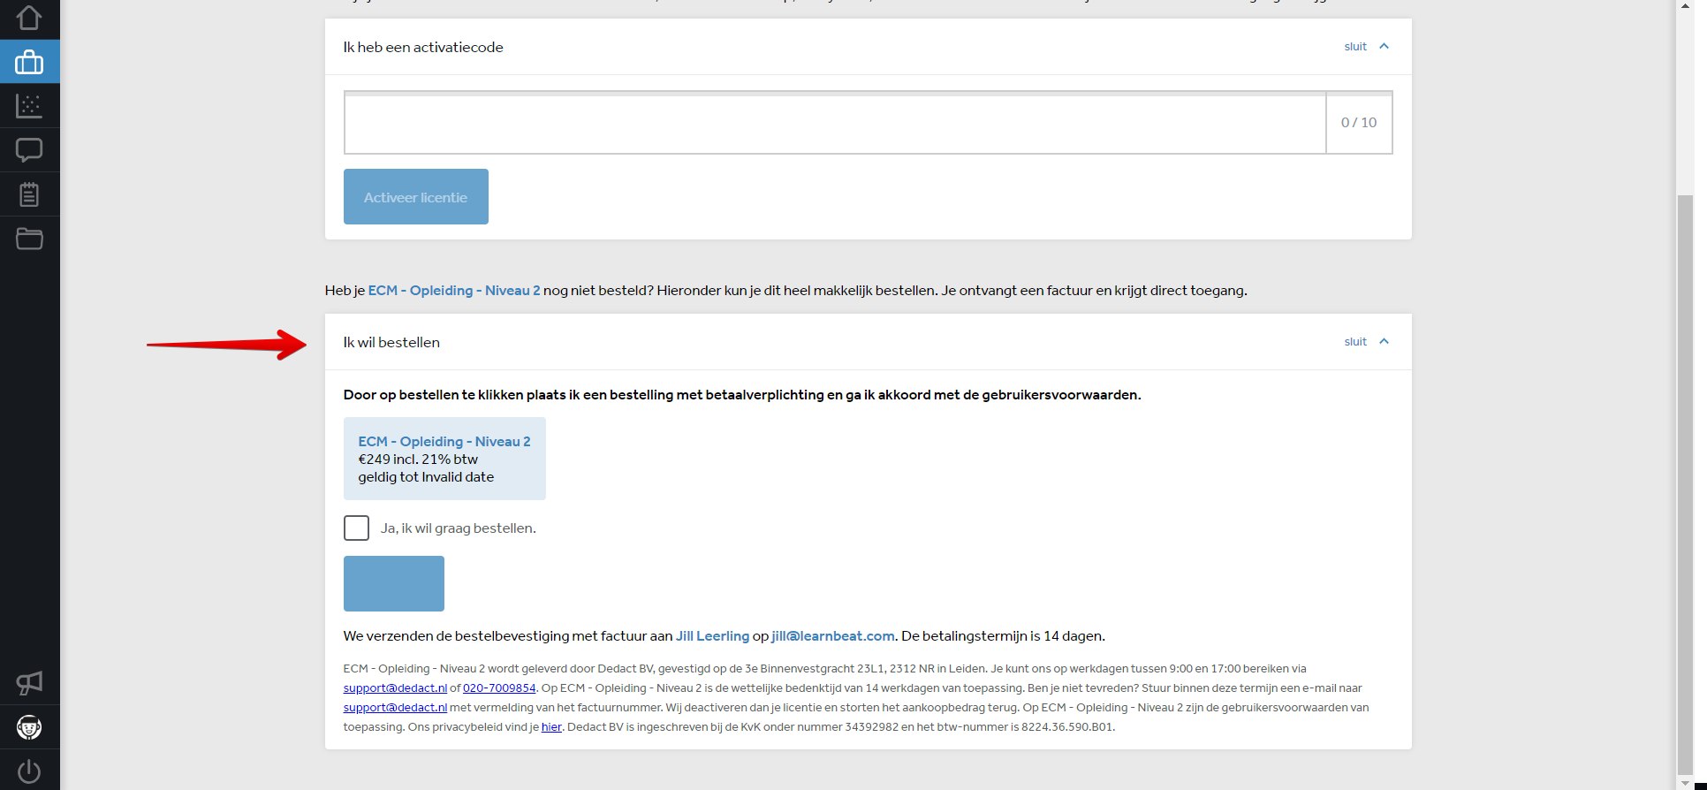This screenshot has width=1707, height=790.
Task: Open the support@dedact.nl link before 'met vermelding'
Action: [395, 708]
